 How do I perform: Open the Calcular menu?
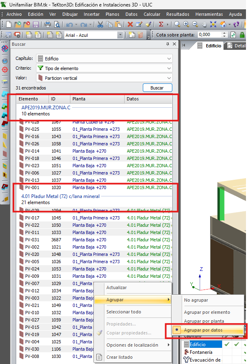click(152, 14)
